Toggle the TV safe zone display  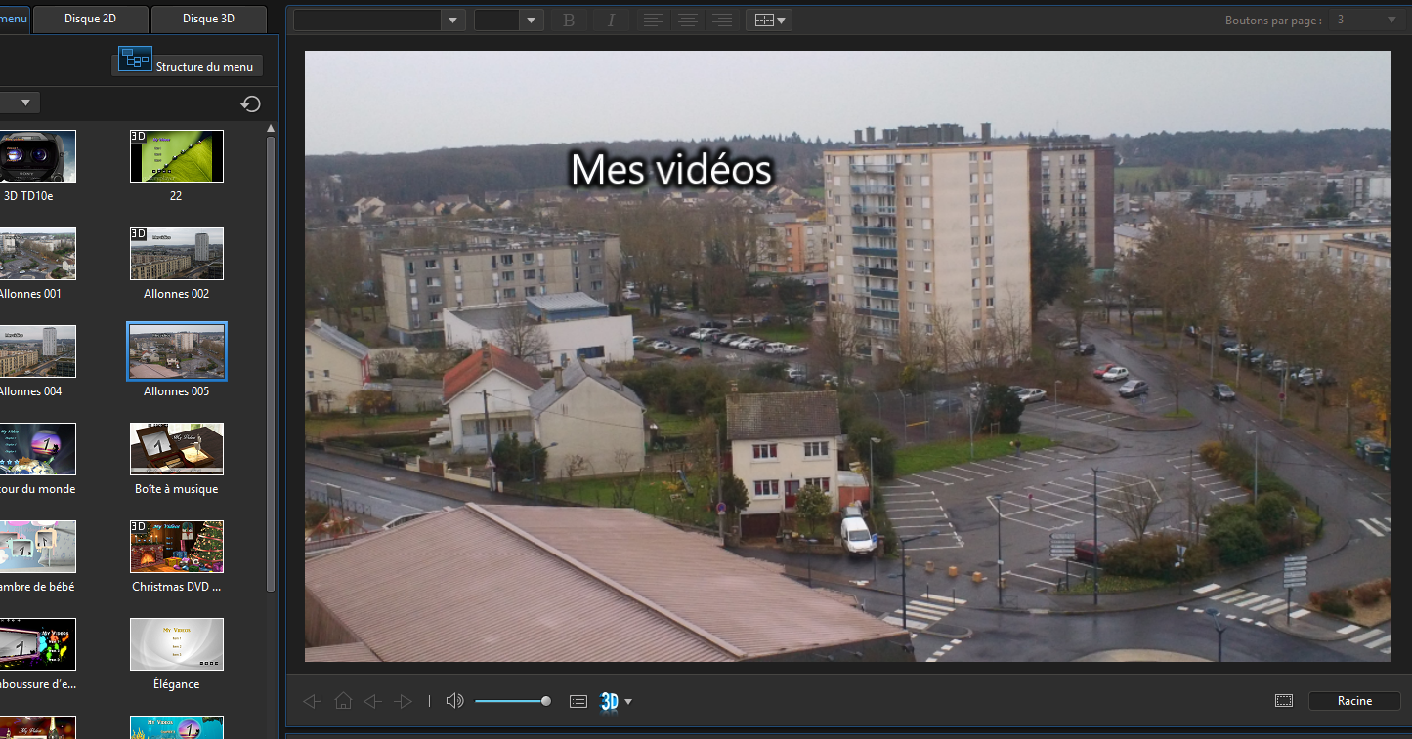pos(1284,701)
